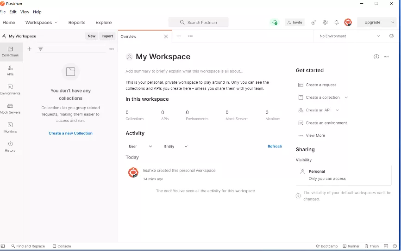This screenshot has height=251, width=401.
Task: Open the User filter dropdown
Action: click(x=140, y=147)
